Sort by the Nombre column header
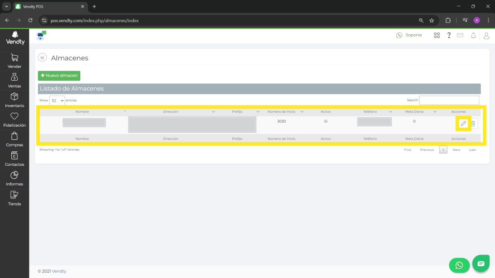Screen dimensions: 495x278 (82, 112)
